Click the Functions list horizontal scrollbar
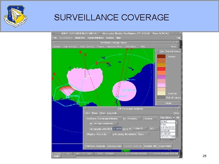The image size is (219, 164). tap(168, 140)
